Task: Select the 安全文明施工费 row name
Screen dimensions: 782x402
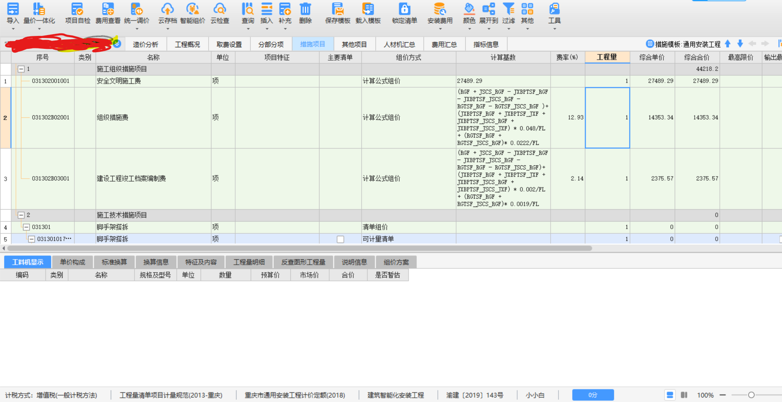Action: tap(119, 81)
